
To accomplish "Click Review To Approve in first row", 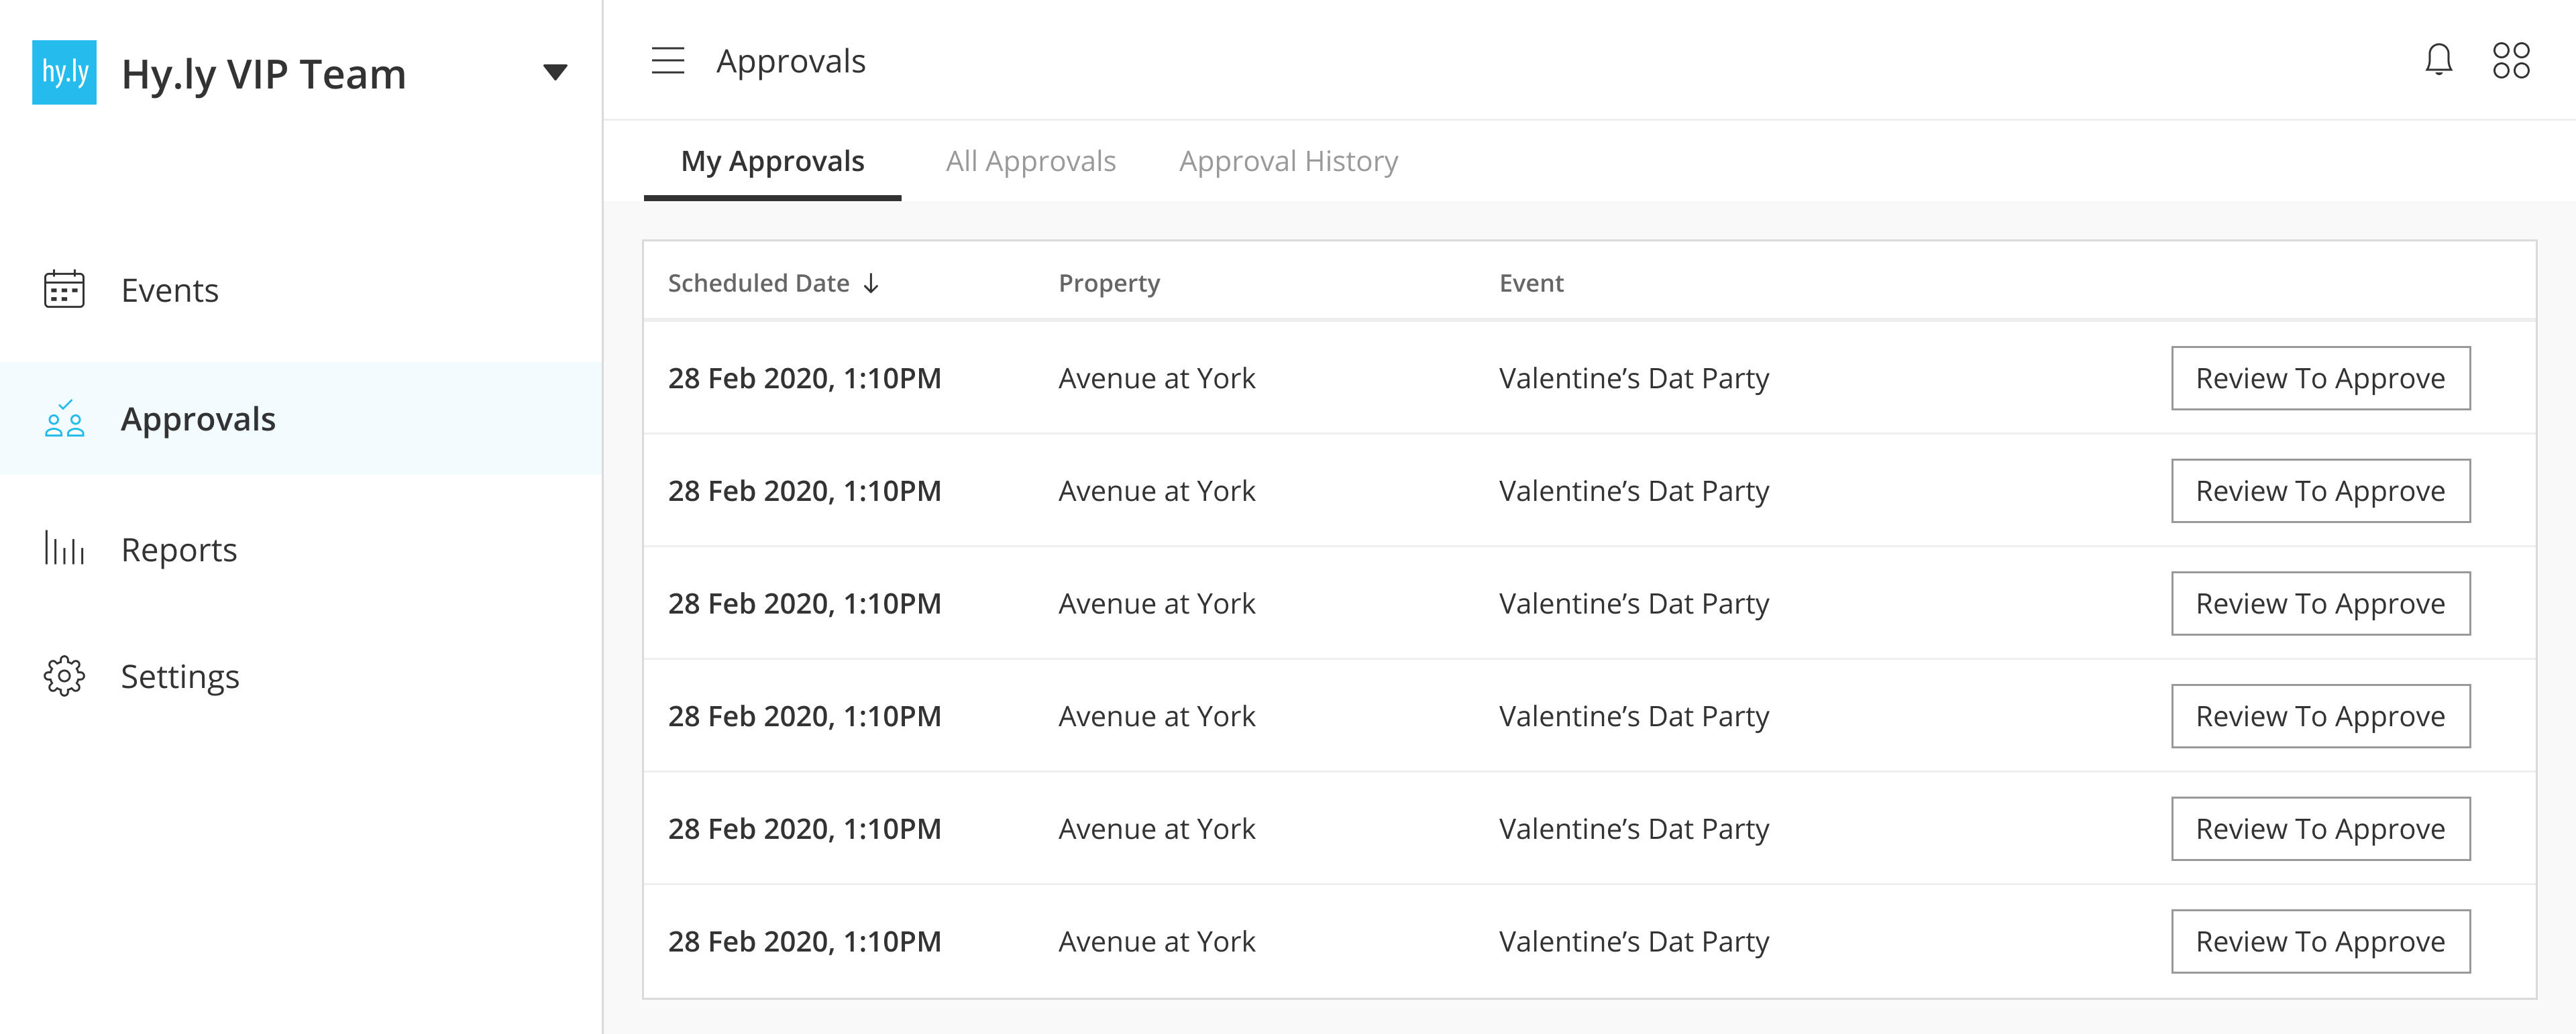I will (2320, 378).
